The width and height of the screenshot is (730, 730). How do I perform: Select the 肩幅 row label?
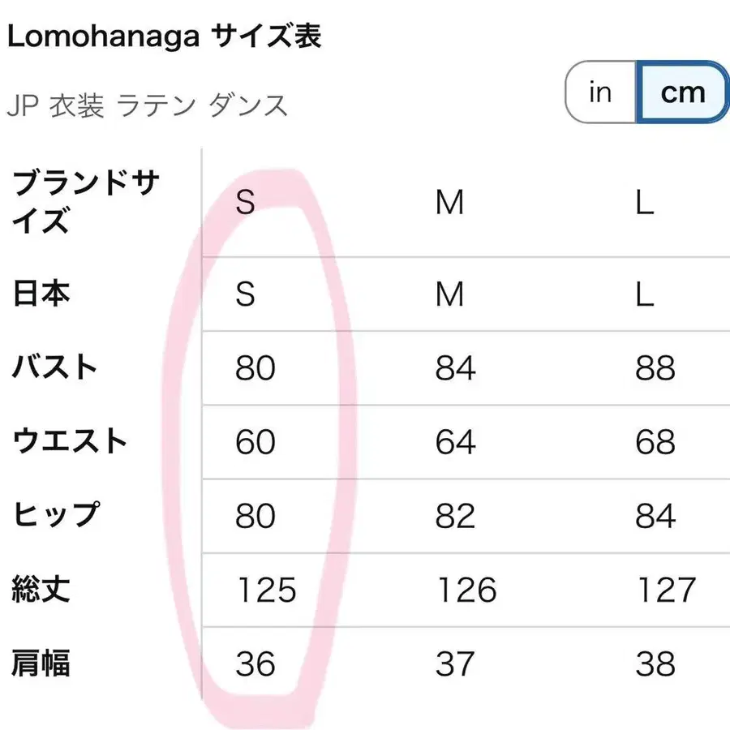pos(42,665)
